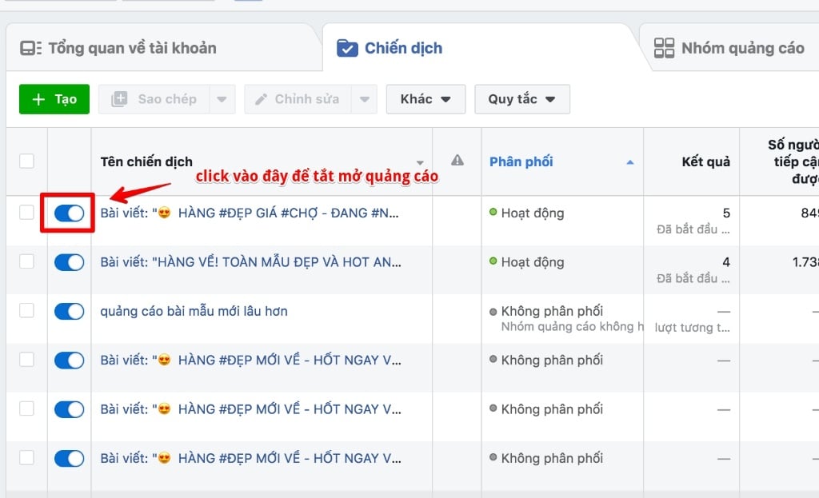Open campaign HÀNG #ĐẸP GIÁ #CHỢ - ĐANG #N
Screen dimensions: 819x498
[250, 213]
